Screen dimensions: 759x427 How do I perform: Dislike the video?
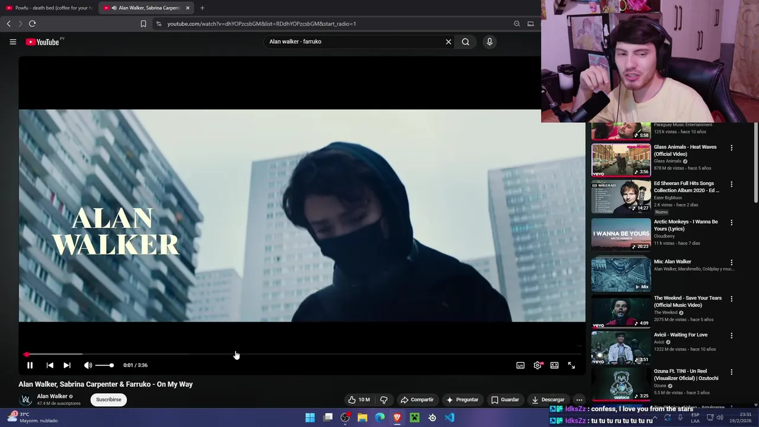tap(384, 400)
